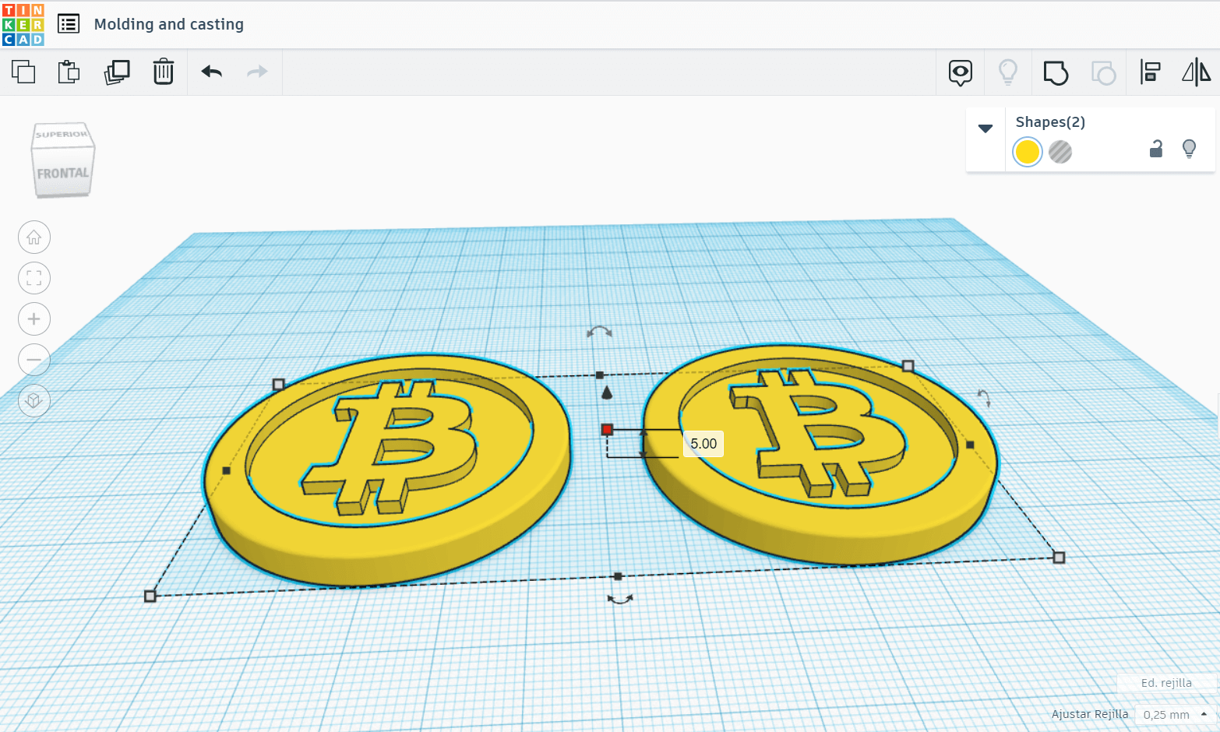The height and width of the screenshot is (732, 1220).
Task: Click the SUPERIOR face of view cube
Action: pos(62,135)
